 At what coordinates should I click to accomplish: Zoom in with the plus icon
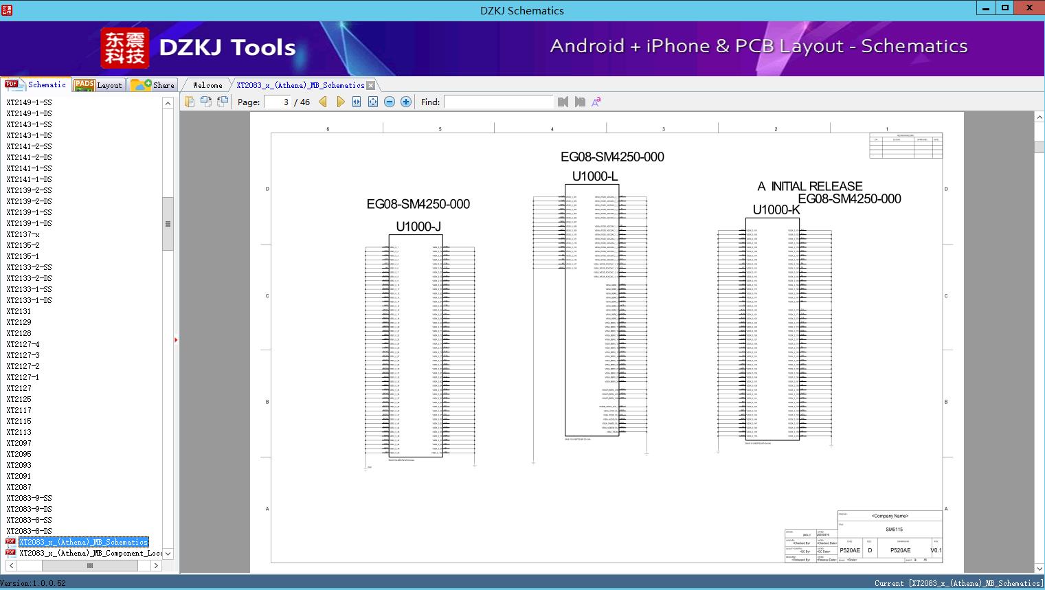(x=406, y=102)
